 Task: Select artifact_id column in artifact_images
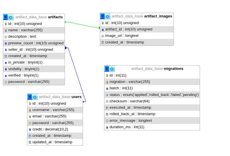coord(129,29)
